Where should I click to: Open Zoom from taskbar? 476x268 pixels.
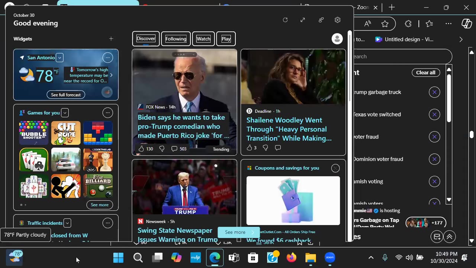(x=330, y=258)
